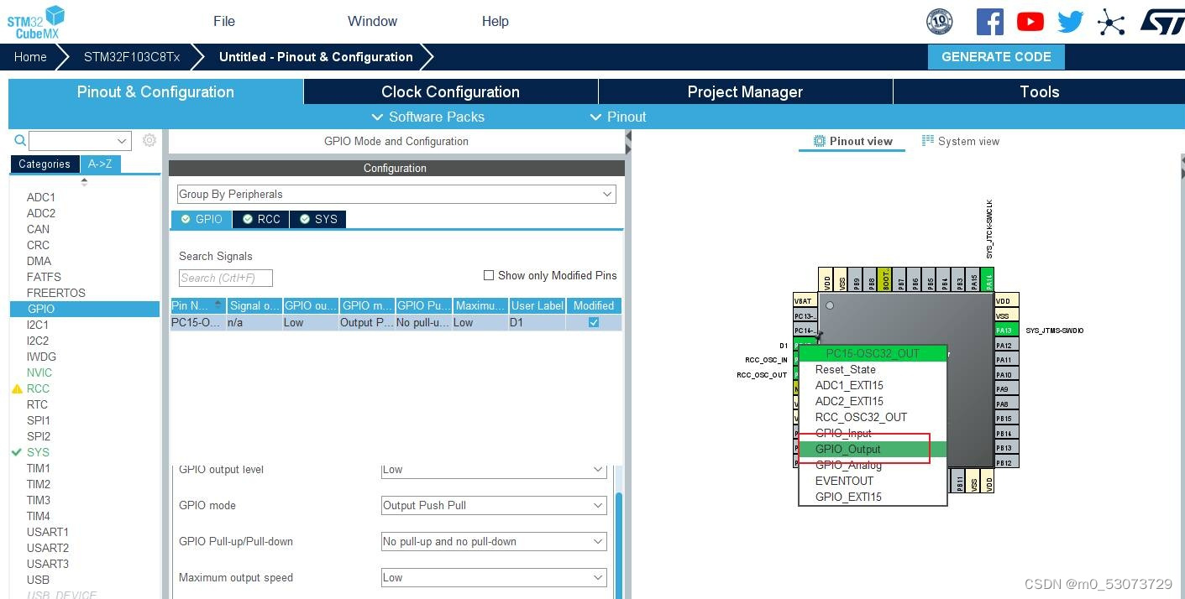Toggle Show only Modified Pins checkbox
The width and height of the screenshot is (1185, 599).
pyautogui.click(x=489, y=275)
